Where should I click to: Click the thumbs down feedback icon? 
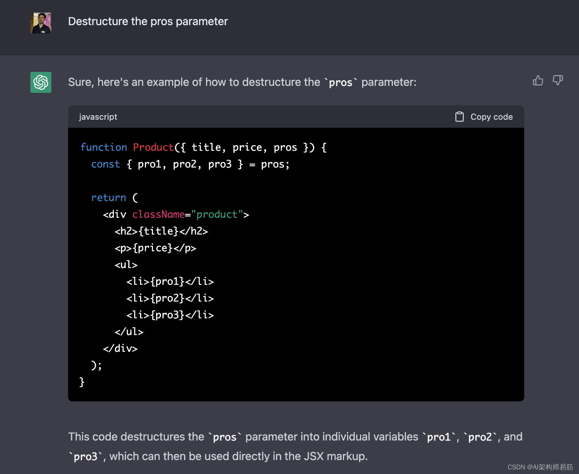click(x=558, y=81)
